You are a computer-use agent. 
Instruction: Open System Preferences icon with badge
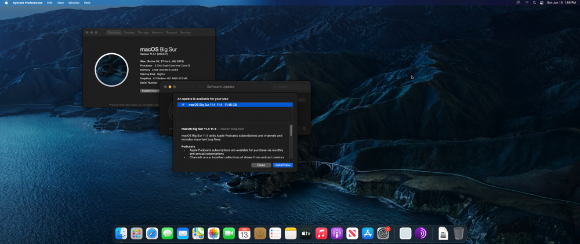[383, 234]
